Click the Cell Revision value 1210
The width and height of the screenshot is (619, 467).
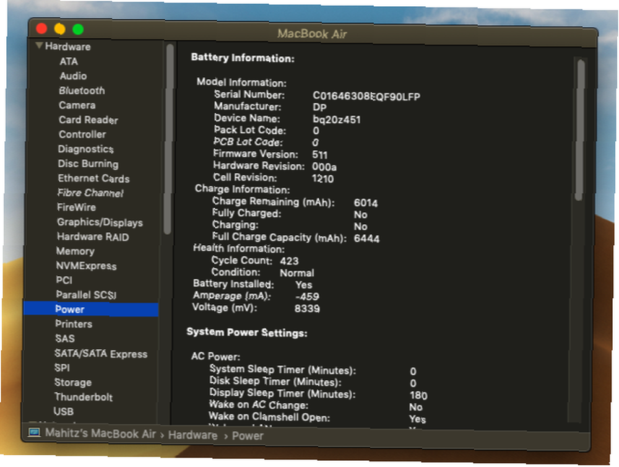323,178
